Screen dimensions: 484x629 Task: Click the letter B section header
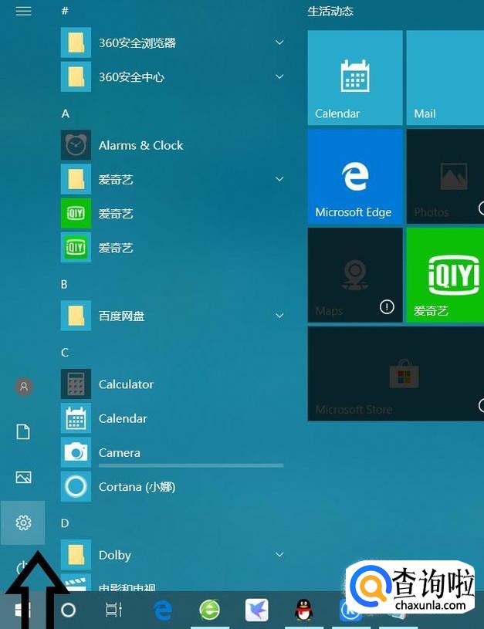pyautogui.click(x=64, y=285)
